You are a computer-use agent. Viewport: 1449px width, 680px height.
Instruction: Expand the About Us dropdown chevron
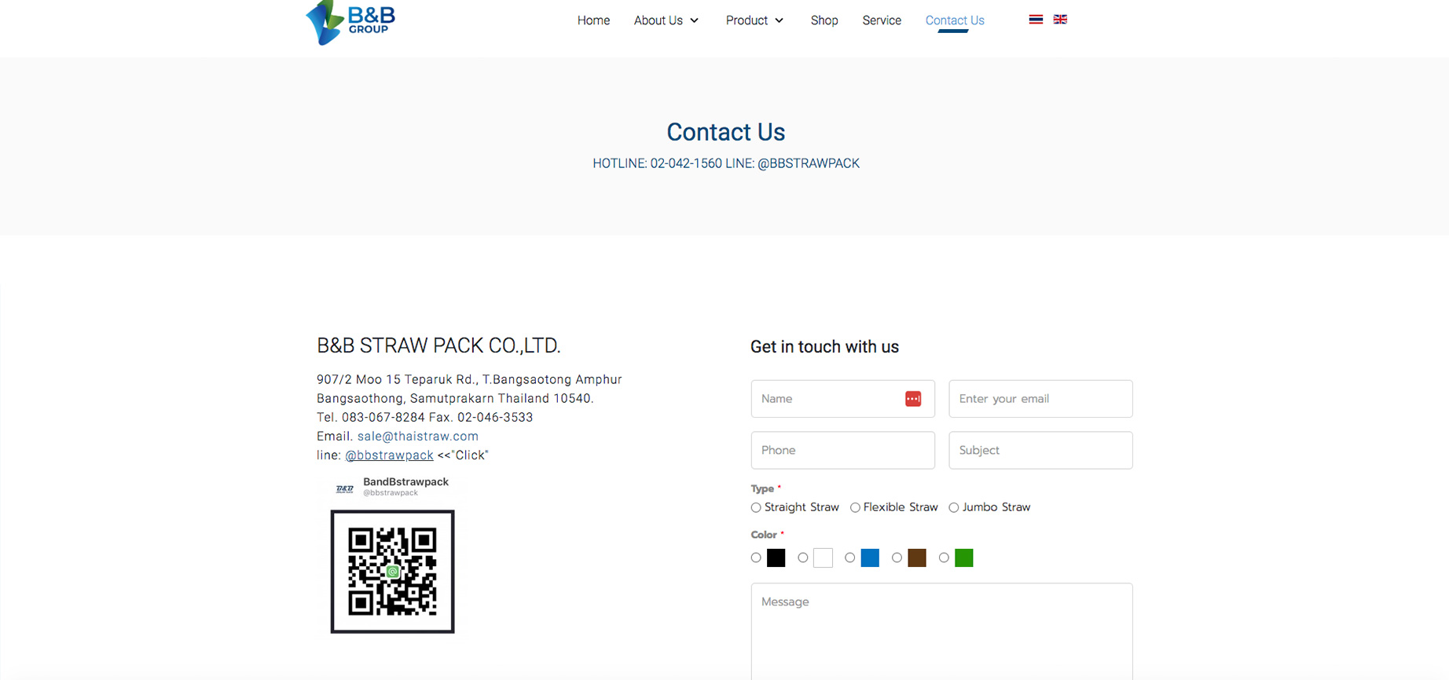point(695,20)
